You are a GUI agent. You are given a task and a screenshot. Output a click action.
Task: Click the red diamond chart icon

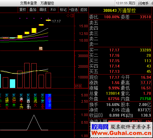[x=68, y=15]
